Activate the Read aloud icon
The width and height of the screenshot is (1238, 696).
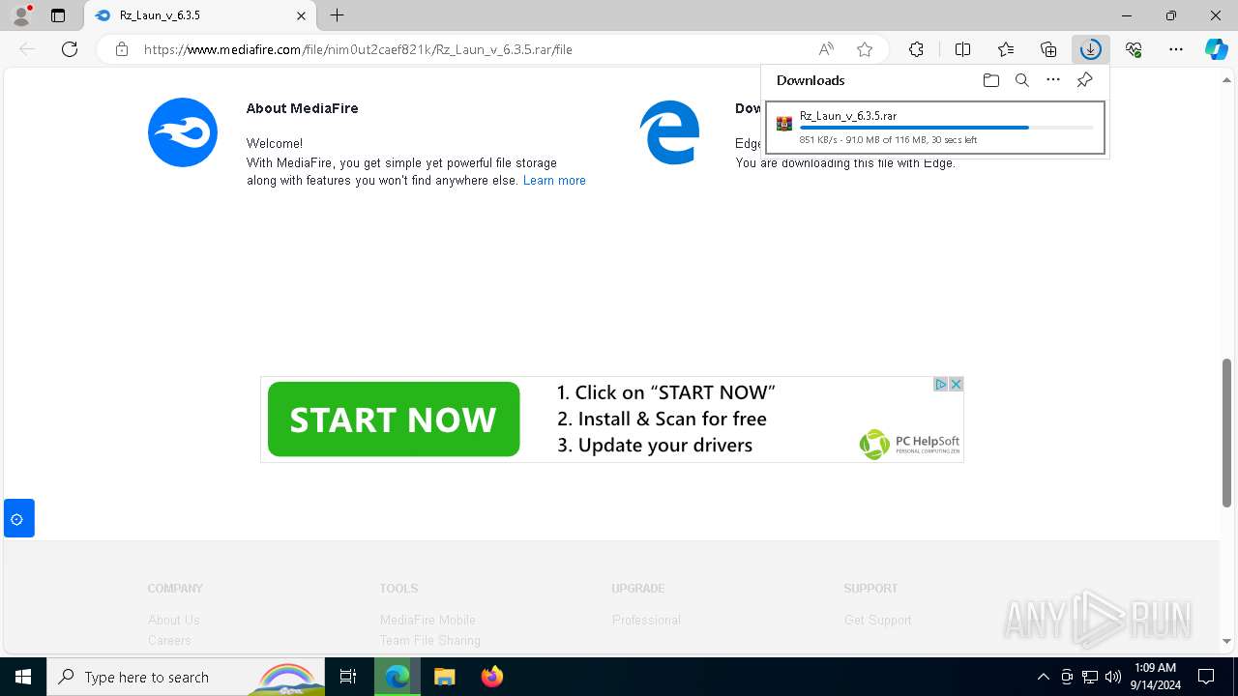(826, 49)
